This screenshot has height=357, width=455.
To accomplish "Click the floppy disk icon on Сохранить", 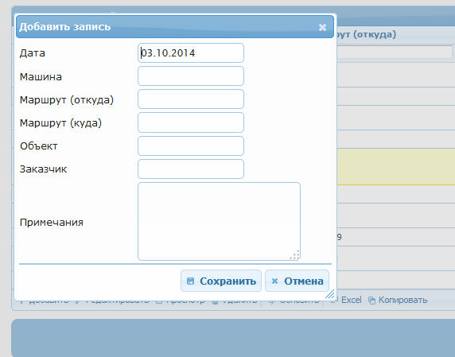I will [x=190, y=281].
